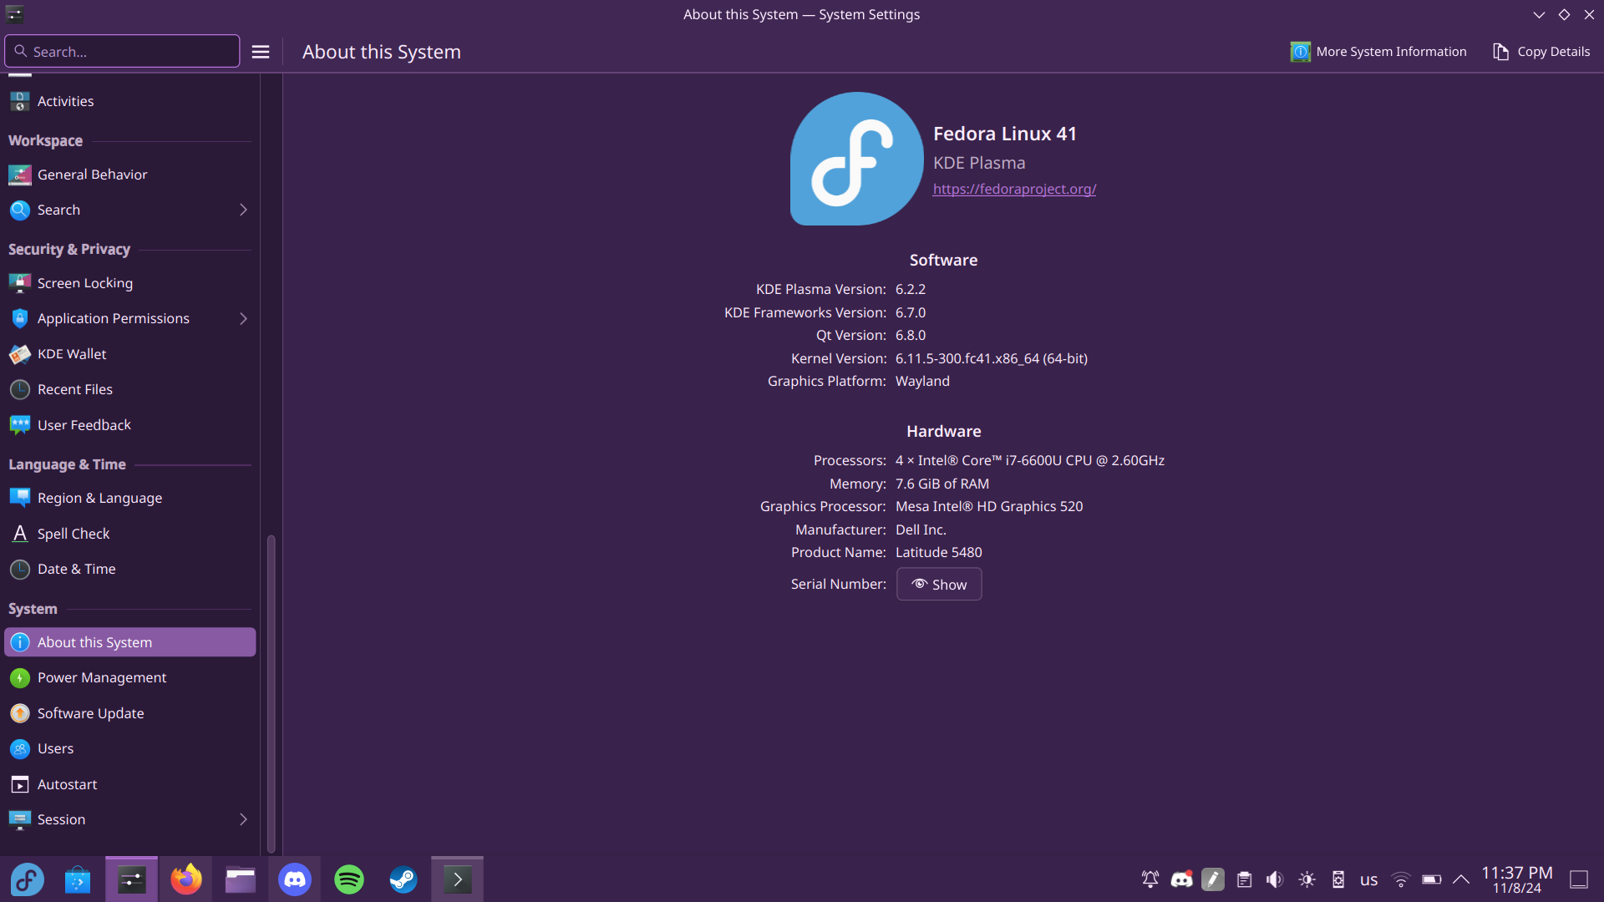Click the Fedora Linux 41 heading
The width and height of the screenshot is (1604, 902).
pyautogui.click(x=1005, y=134)
